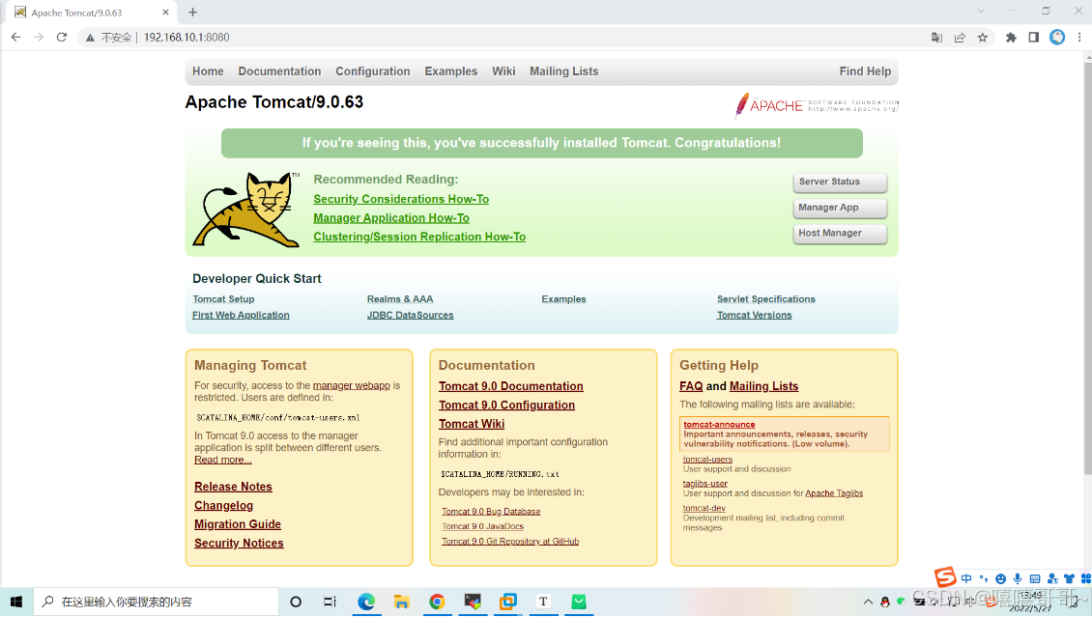Screen dimensions: 1092x617
Task: Reload the Tomcat page
Action: (61, 38)
